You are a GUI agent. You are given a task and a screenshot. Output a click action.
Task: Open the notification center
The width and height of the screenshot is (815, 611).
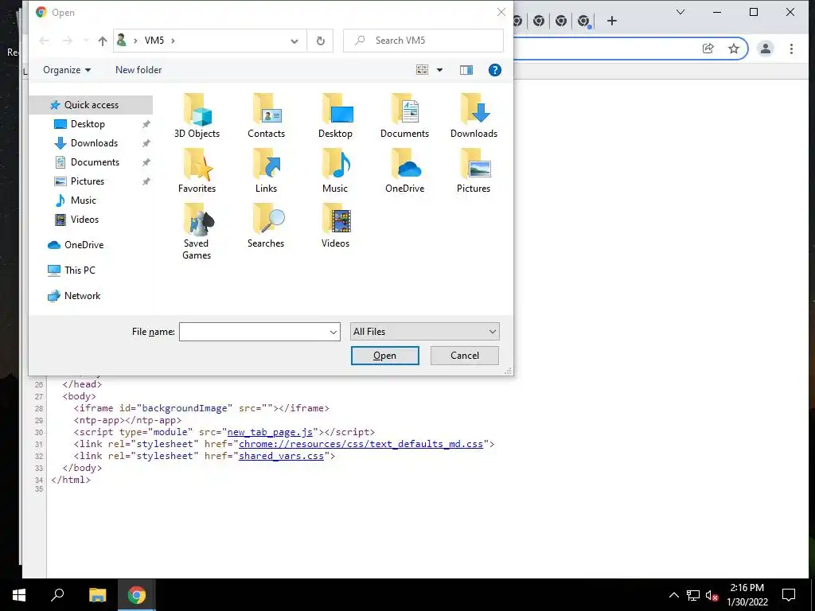[x=789, y=595]
